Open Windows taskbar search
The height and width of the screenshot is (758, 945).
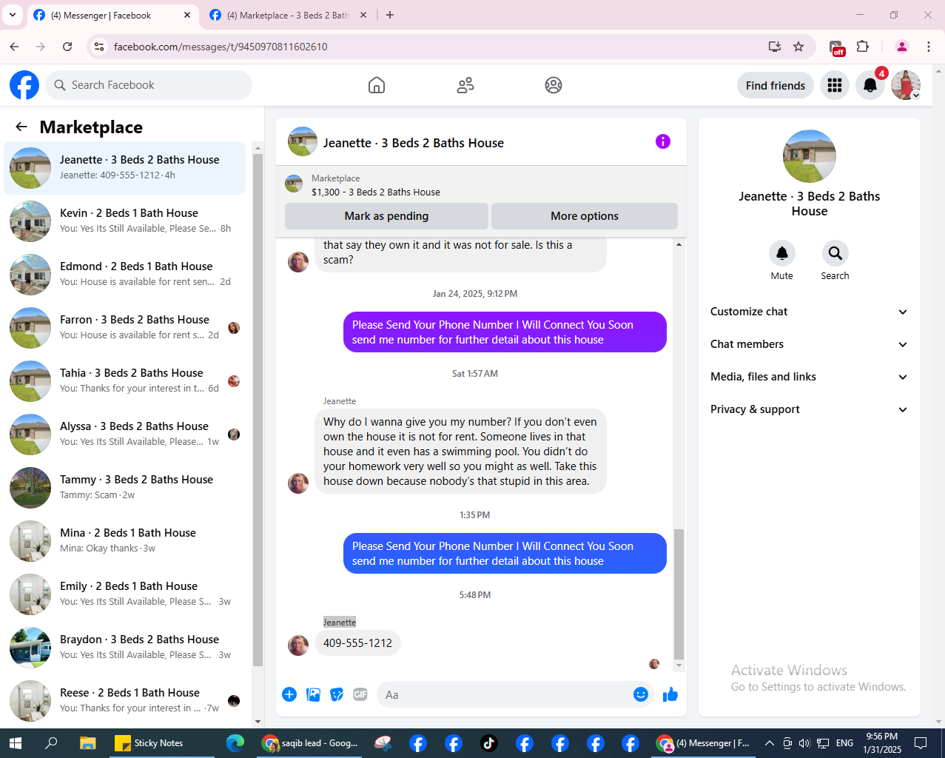(x=51, y=743)
